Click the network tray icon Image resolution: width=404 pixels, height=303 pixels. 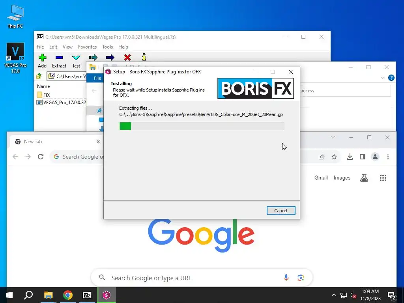click(343, 295)
